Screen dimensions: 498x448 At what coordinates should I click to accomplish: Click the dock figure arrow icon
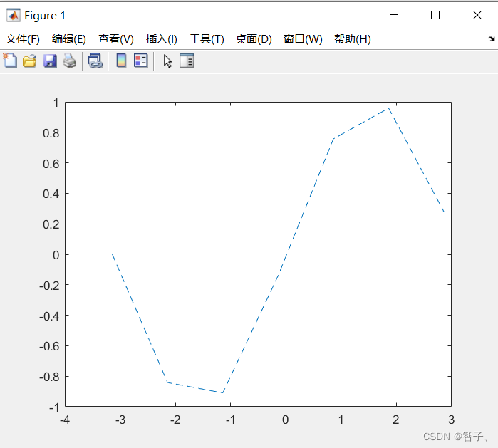tap(492, 38)
